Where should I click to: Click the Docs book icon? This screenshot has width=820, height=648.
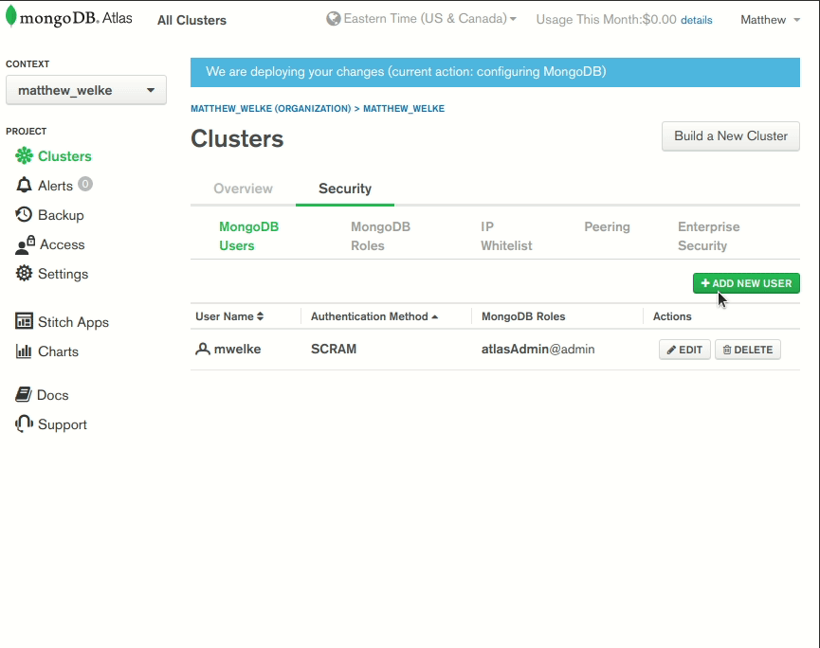tap(23, 394)
